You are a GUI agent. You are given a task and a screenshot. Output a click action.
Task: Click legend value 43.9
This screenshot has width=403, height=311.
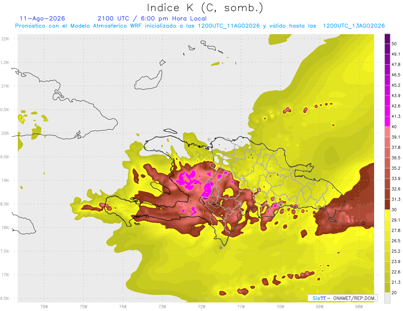pos(396,96)
